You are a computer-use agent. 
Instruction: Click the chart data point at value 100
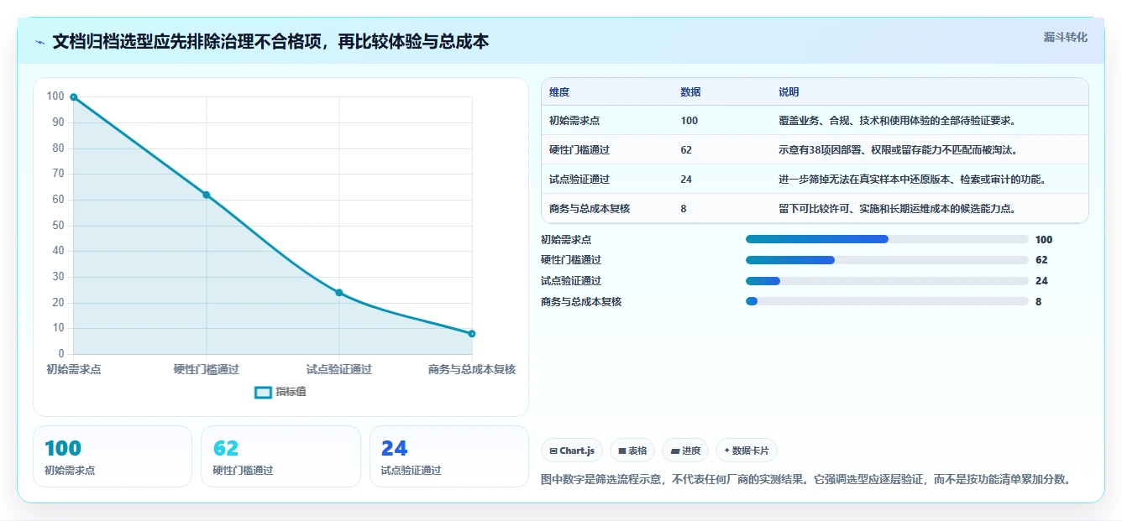[x=74, y=97]
